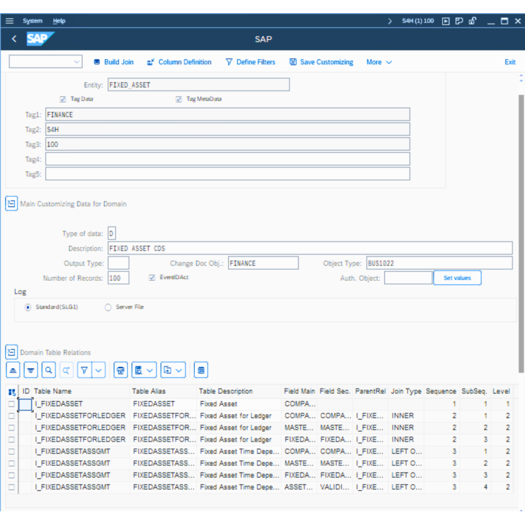This screenshot has width=525, height=525.
Task: Click the Sort Descending icon in table toolbar
Action: tap(31, 370)
